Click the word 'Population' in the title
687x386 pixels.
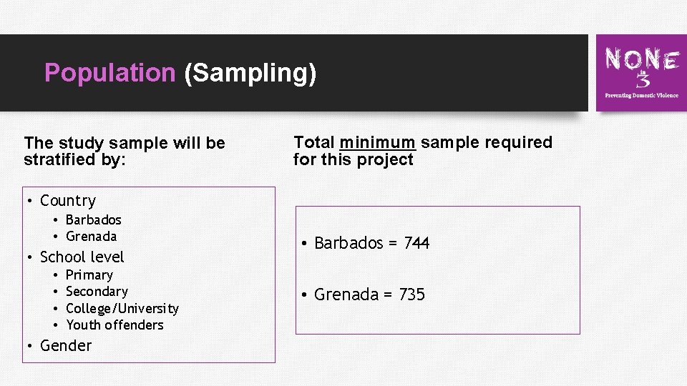109,73
